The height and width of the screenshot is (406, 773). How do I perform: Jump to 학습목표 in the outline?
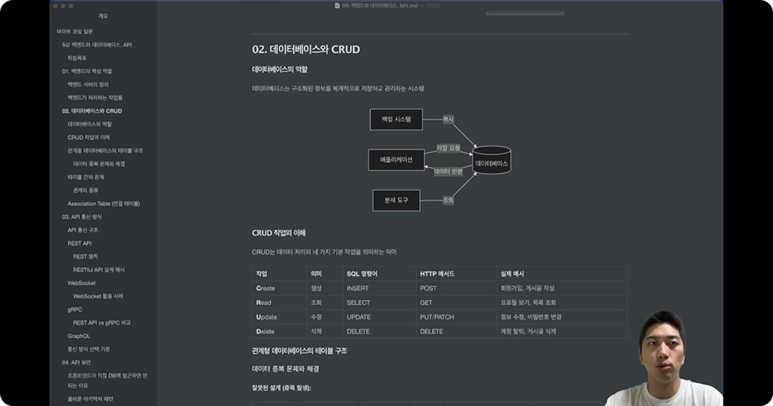[x=77, y=58]
